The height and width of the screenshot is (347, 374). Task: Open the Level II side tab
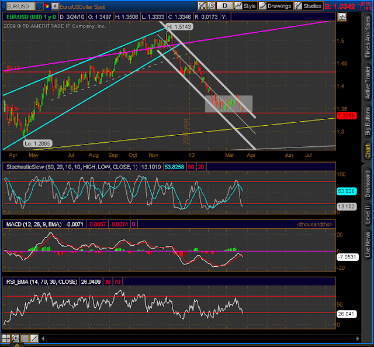368,215
